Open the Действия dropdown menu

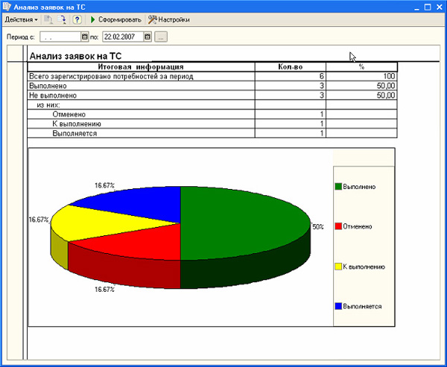pos(21,19)
